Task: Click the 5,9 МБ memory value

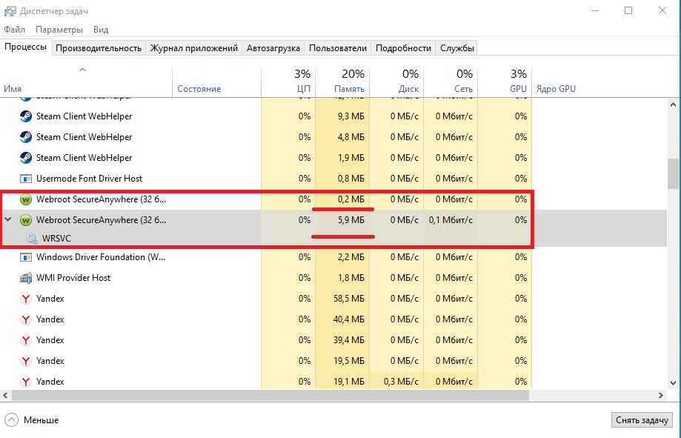Action: click(351, 220)
